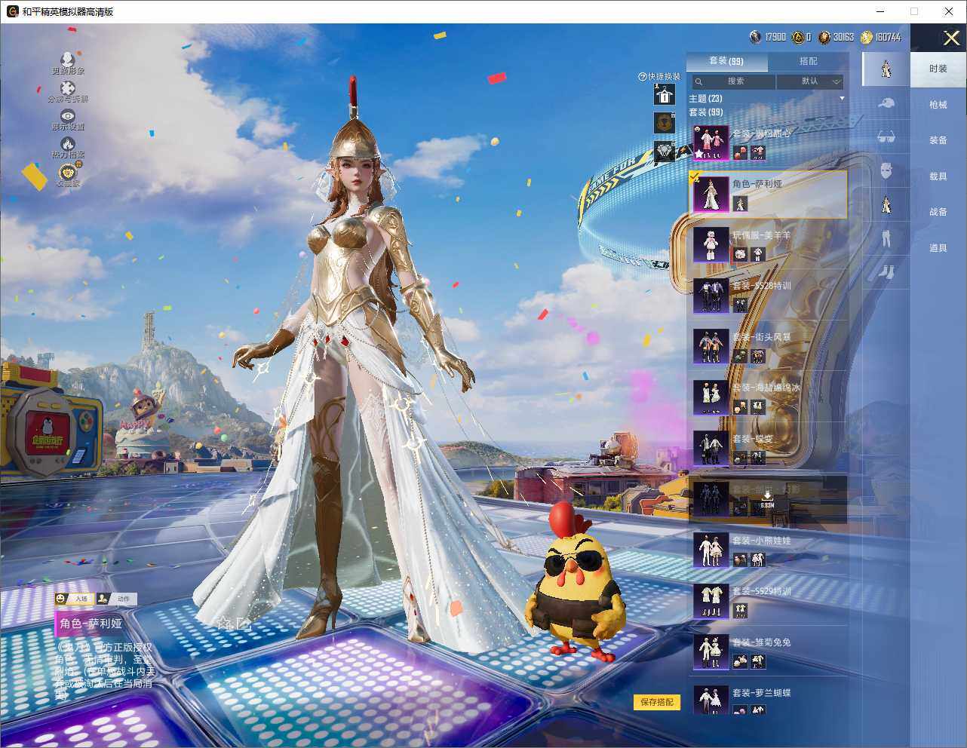Click the headgear piece under 玩偶服-美羊羊
This screenshot has height=748, width=967.
click(740, 255)
